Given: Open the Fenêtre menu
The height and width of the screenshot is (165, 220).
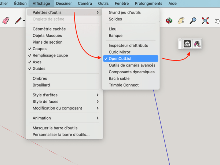Looking at the screenshot, I should click(x=121, y=3).
